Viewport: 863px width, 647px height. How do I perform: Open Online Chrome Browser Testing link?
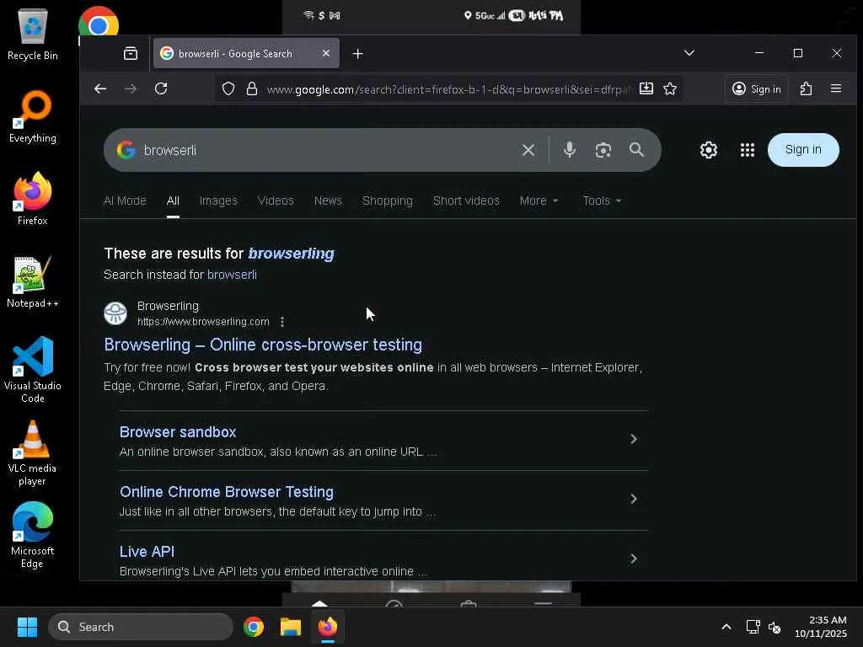227,492
